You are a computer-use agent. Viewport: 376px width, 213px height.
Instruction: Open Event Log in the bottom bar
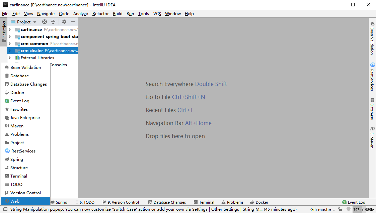[354, 202]
